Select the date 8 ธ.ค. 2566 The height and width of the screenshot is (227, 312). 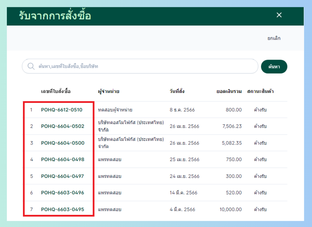click(182, 110)
